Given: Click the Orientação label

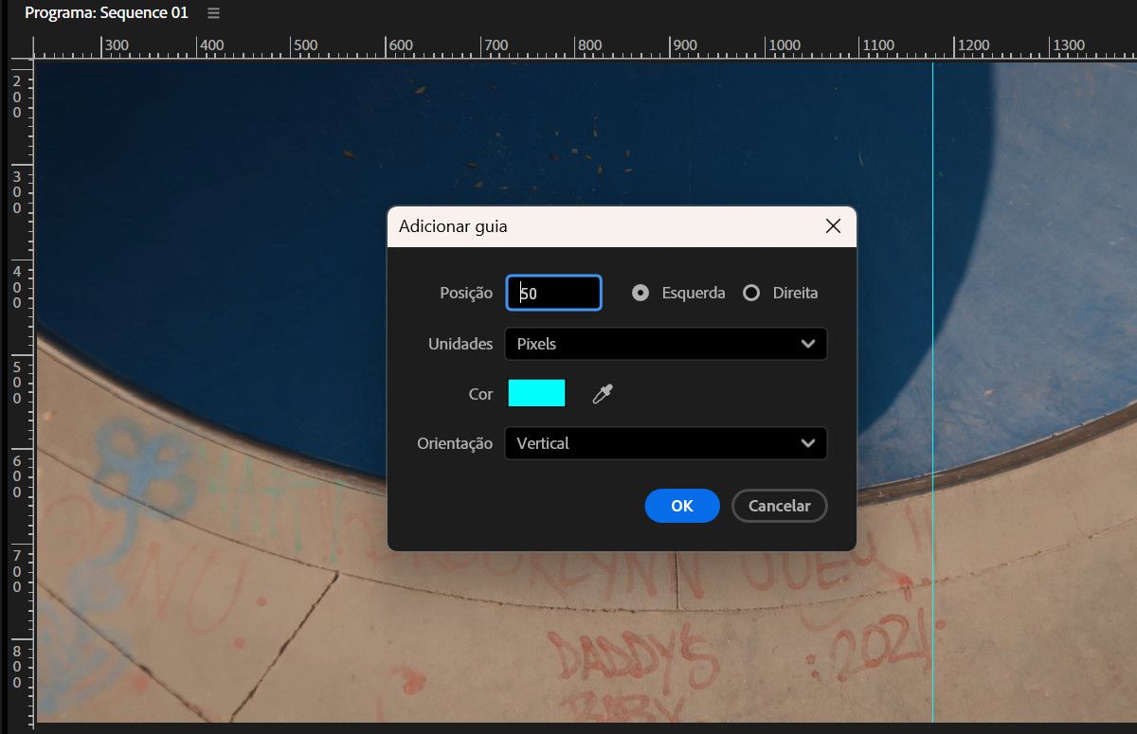Looking at the screenshot, I should (x=455, y=443).
